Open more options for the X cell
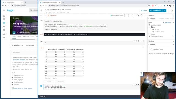176x99 pixels. [x=143, y=41]
